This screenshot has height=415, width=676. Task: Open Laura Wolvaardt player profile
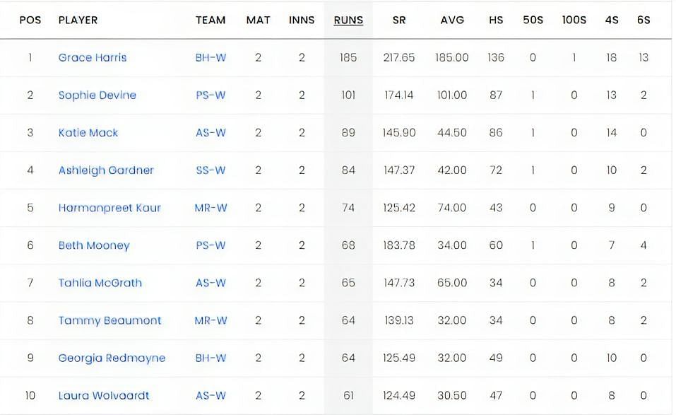click(104, 395)
